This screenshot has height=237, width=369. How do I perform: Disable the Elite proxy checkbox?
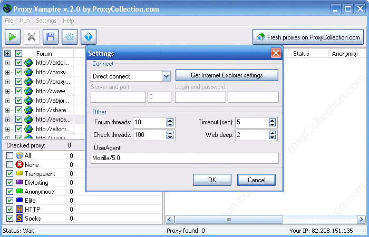(9, 200)
